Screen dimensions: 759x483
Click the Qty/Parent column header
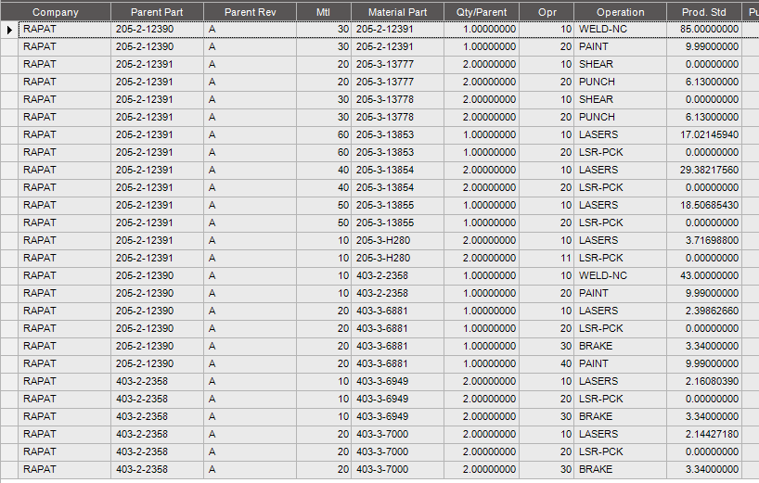point(482,12)
